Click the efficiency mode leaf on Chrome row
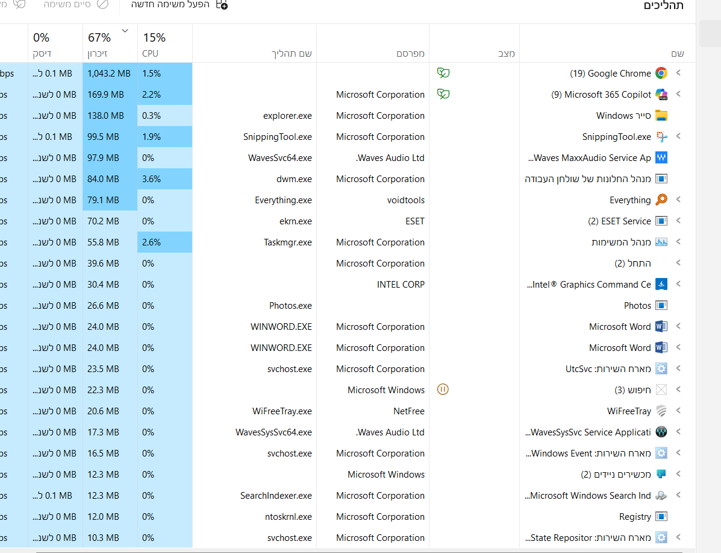Image resolution: width=721 pixels, height=553 pixels. tap(443, 73)
